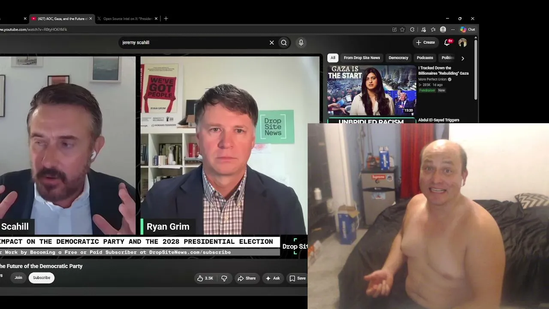Open Copilot Chat in the browser toolbar

[x=468, y=30]
